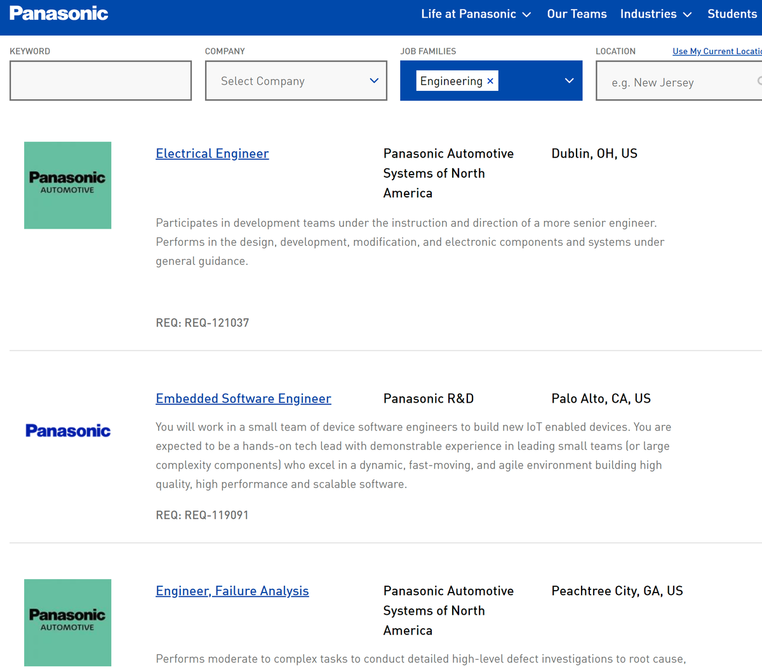
Task: Select the text REQ: REQ-121037
Action: pos(203,323)
